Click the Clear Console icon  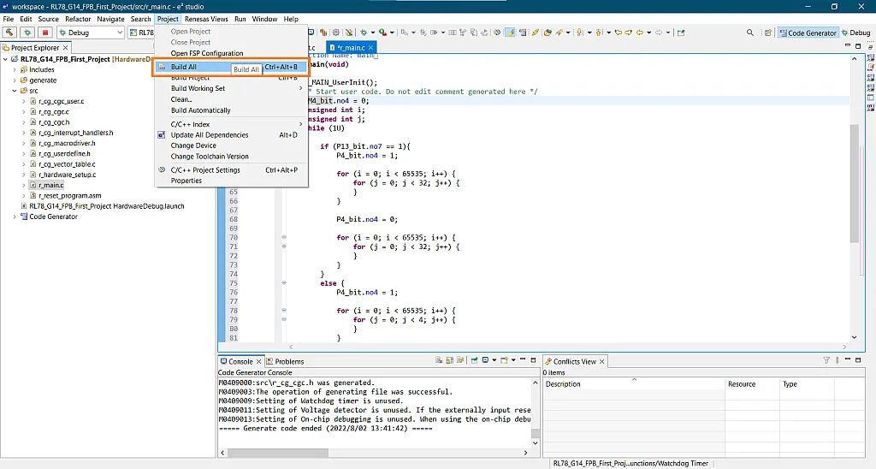439,360
